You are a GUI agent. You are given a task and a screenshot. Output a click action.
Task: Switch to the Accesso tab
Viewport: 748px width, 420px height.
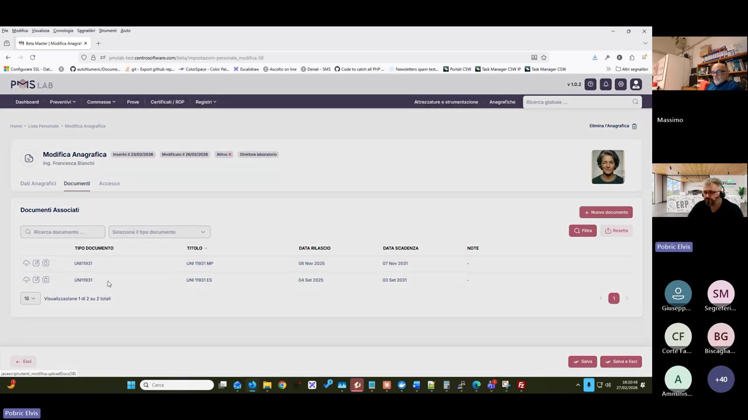tap(109, 183)
